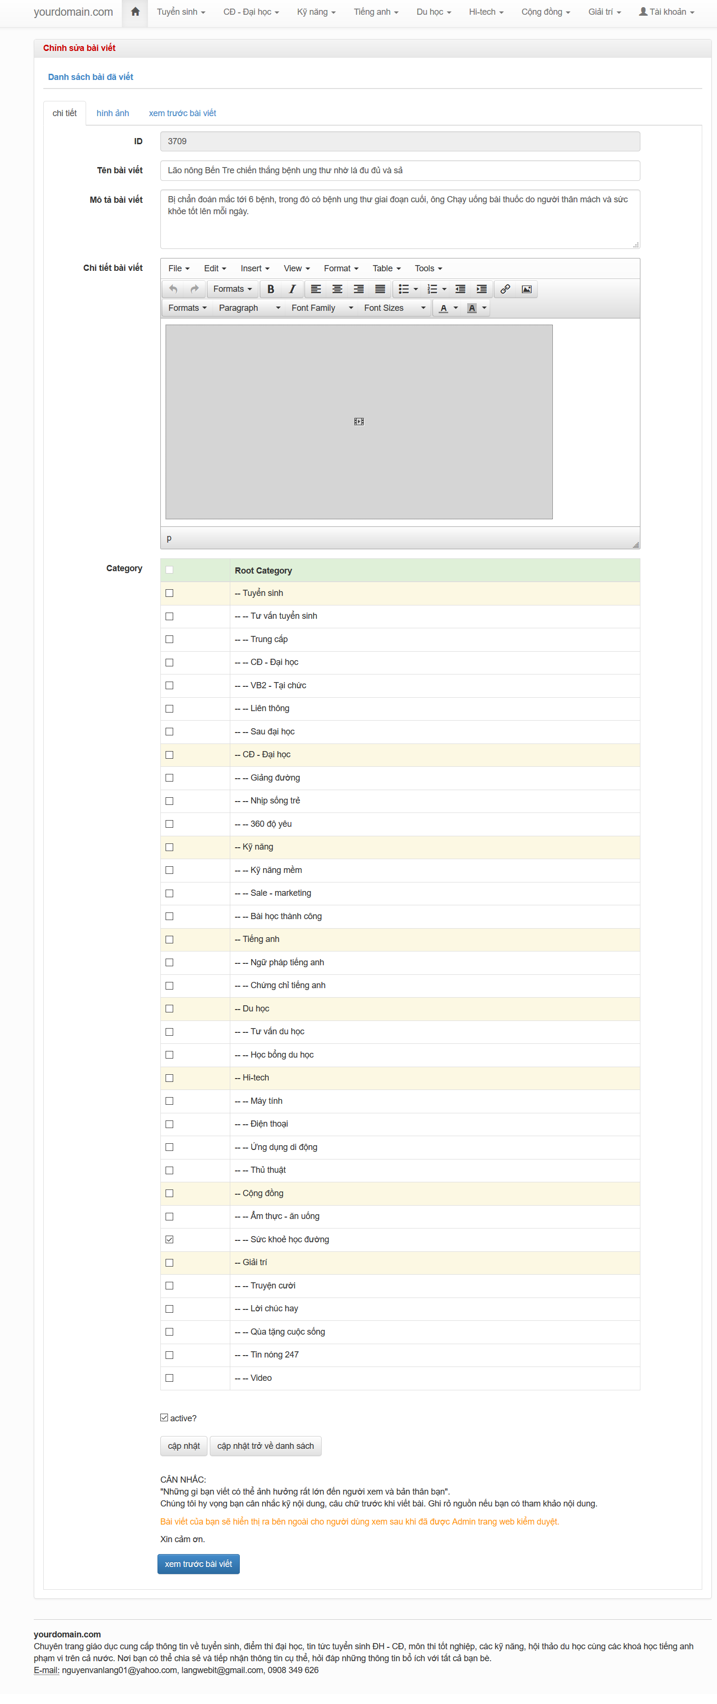Viewport: 717px width, 1704px height.
Task: Insert numbered list
Action: (432, 289)
